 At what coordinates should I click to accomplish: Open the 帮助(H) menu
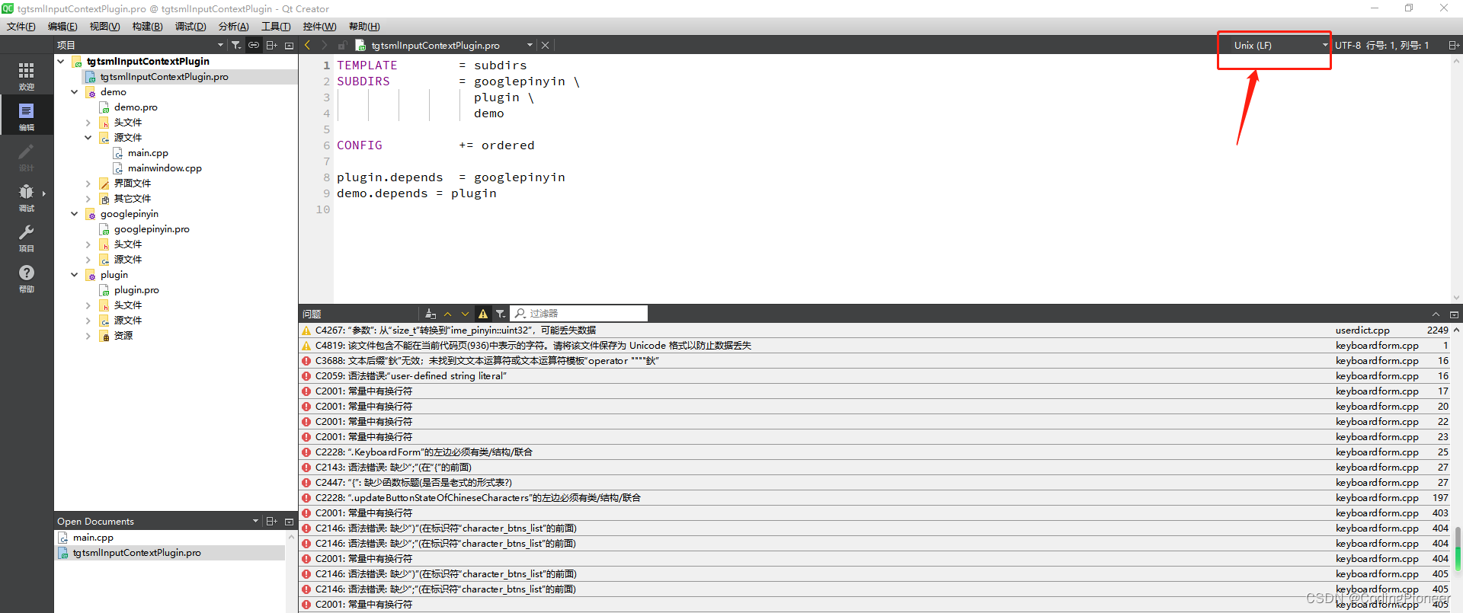tap(364, 27)
